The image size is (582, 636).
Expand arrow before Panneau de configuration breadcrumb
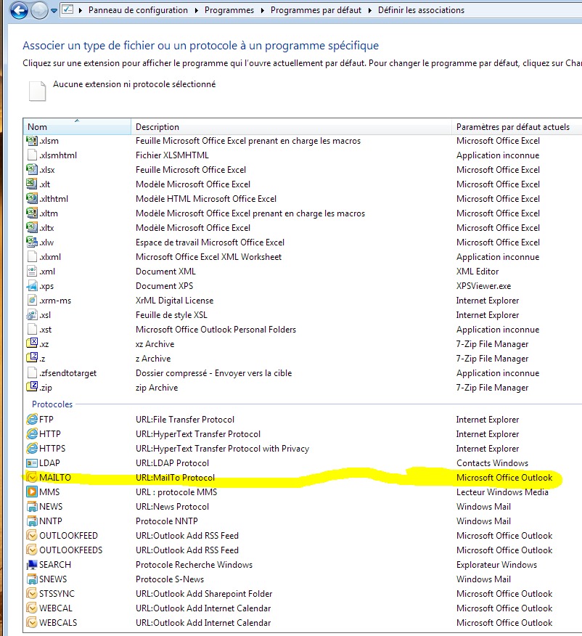pyautogui.click(x=81, y=11)
